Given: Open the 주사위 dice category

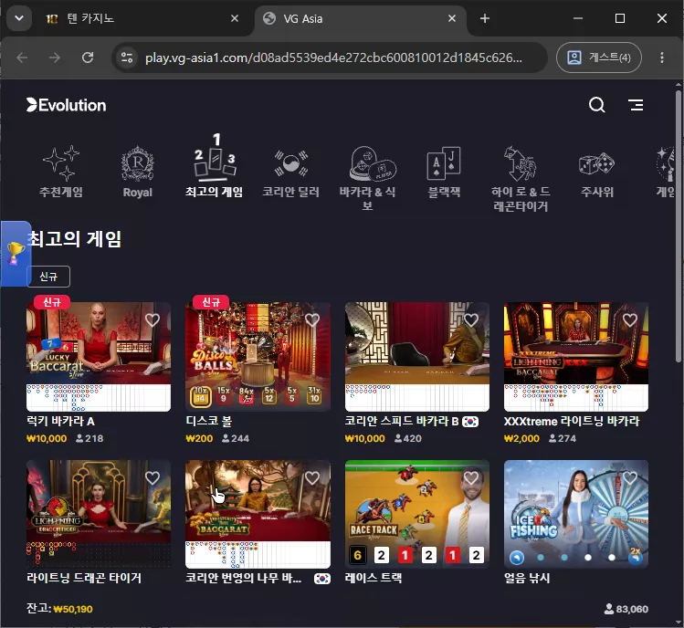Looking at the screenshot, I should 596,173.
